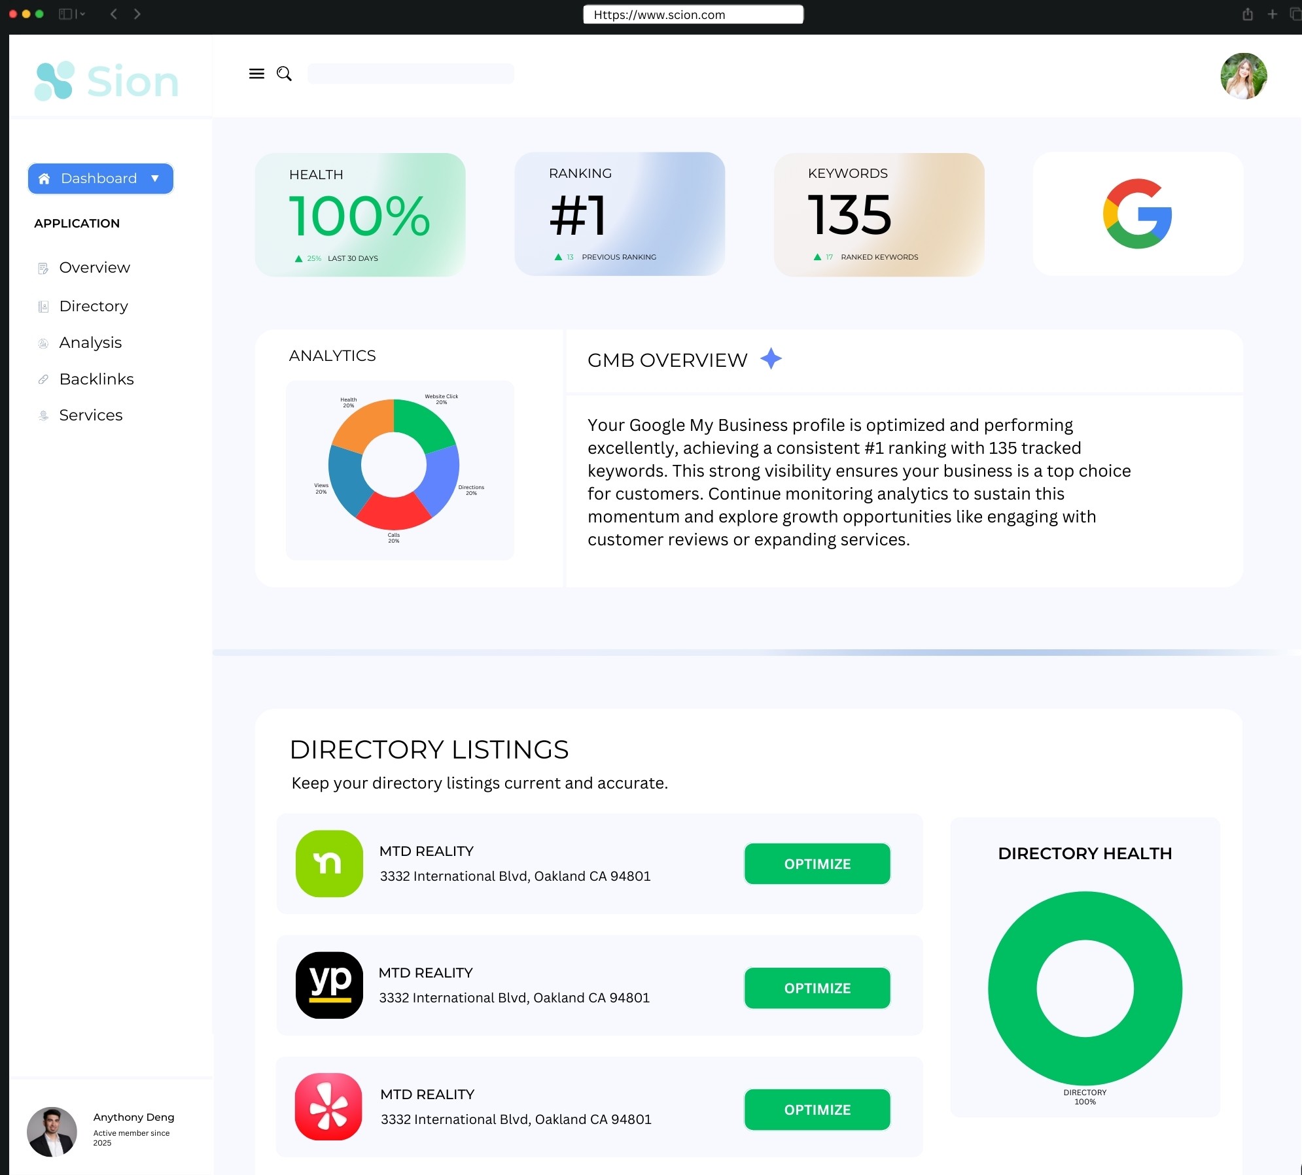The width and height of the screenshot is (1302, 1175).
Task: Click the Health green up-trend arrow
Action: [298, 258]
